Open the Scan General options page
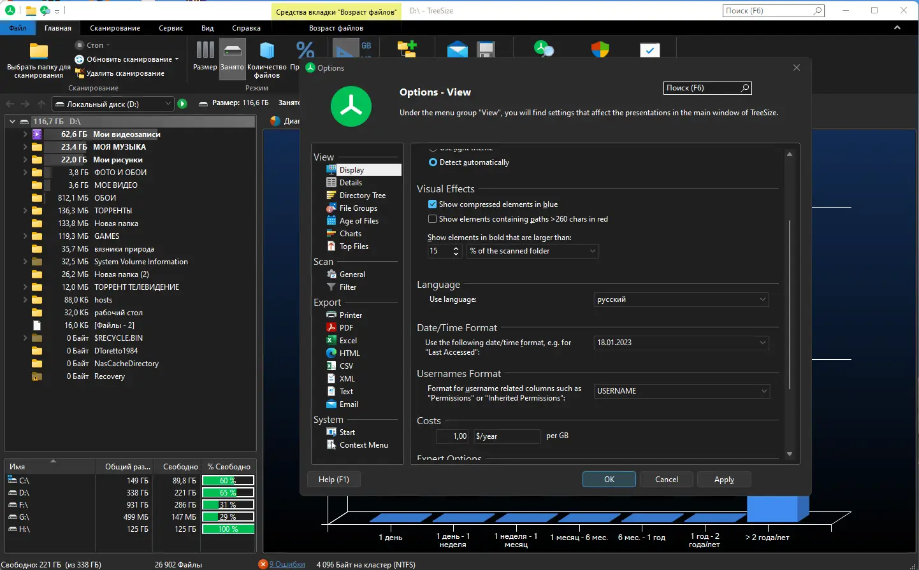 (352, 274)
